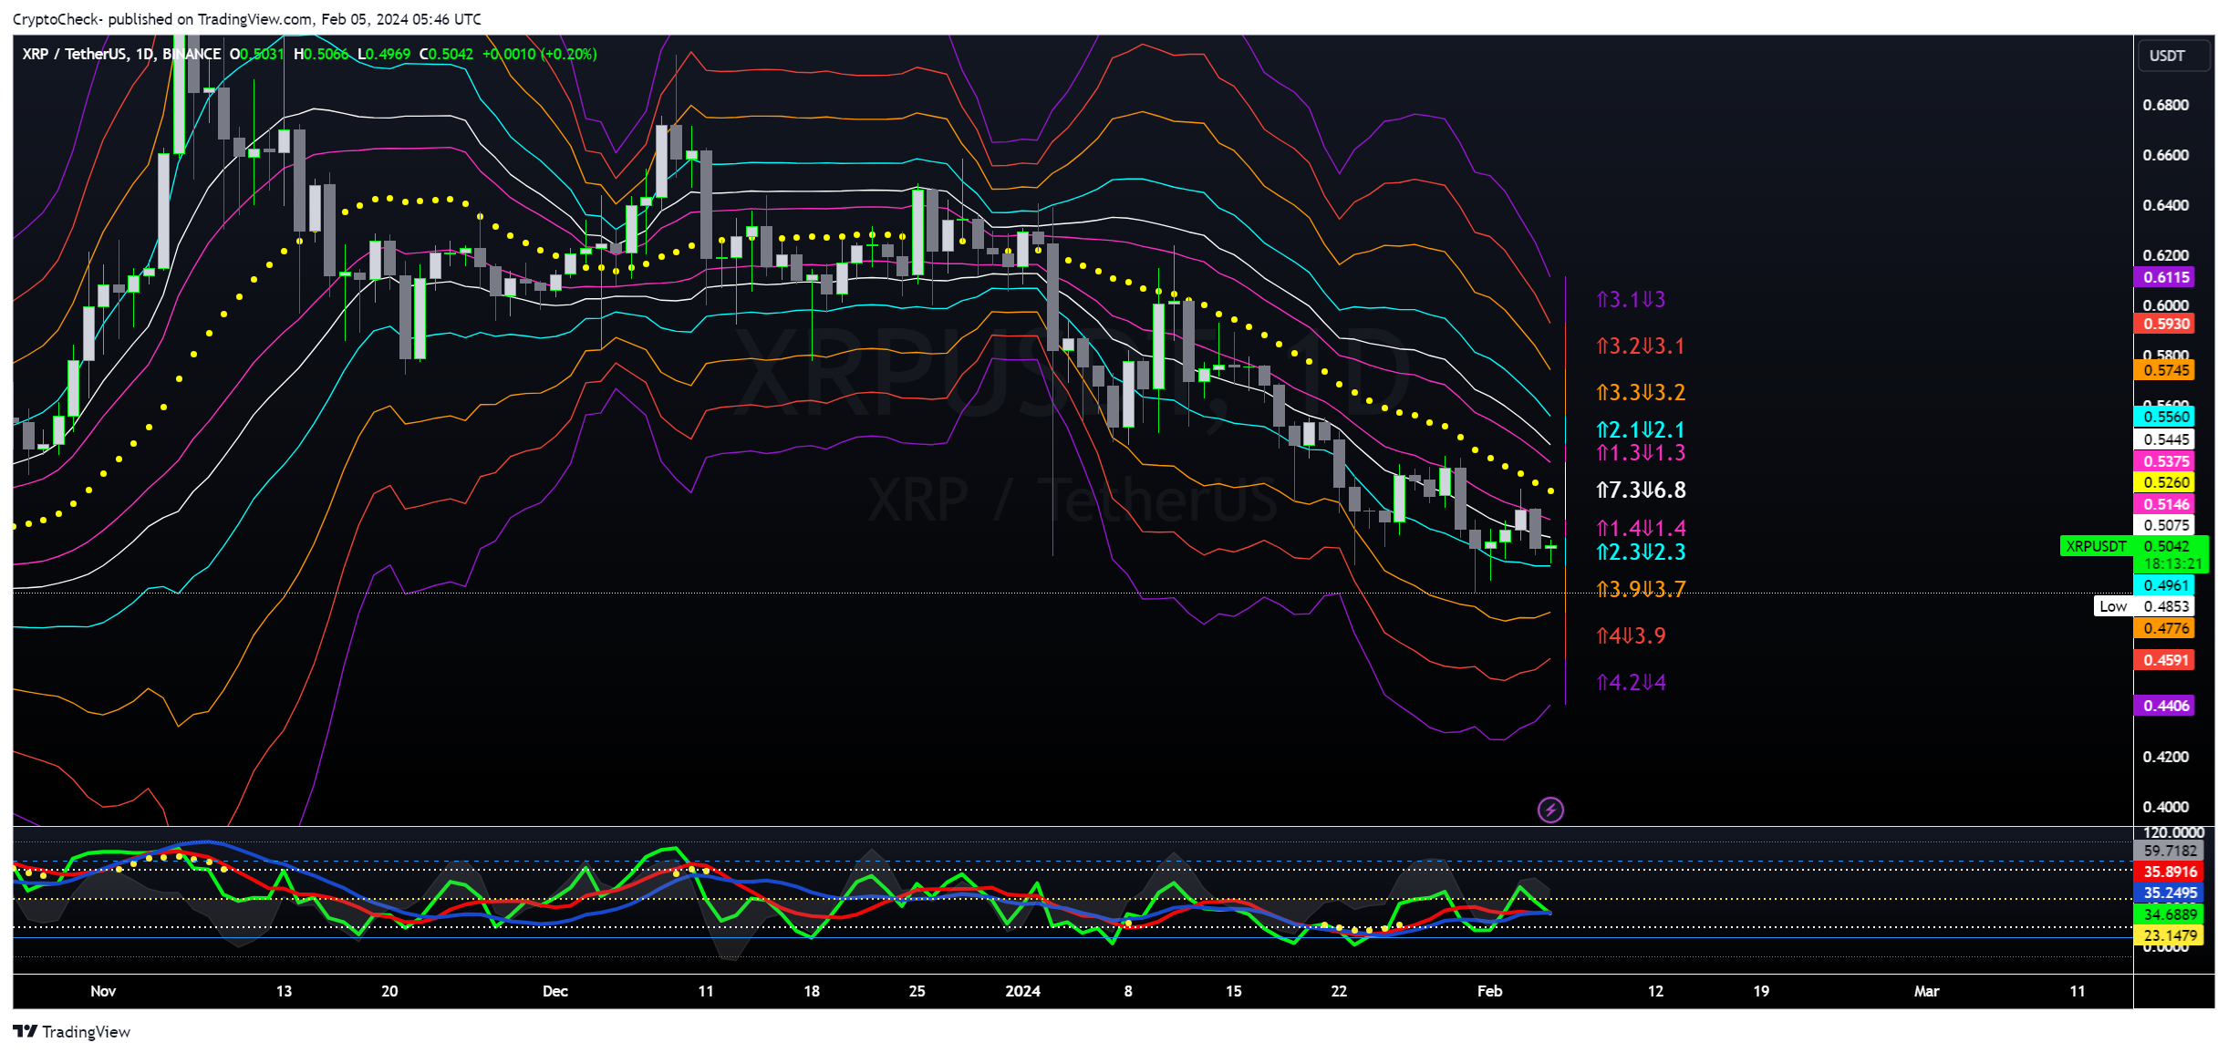Click the grey 59.7182 indicator value
Viewport: 2228px width, 1053px height.
[x=2170, y=851]
